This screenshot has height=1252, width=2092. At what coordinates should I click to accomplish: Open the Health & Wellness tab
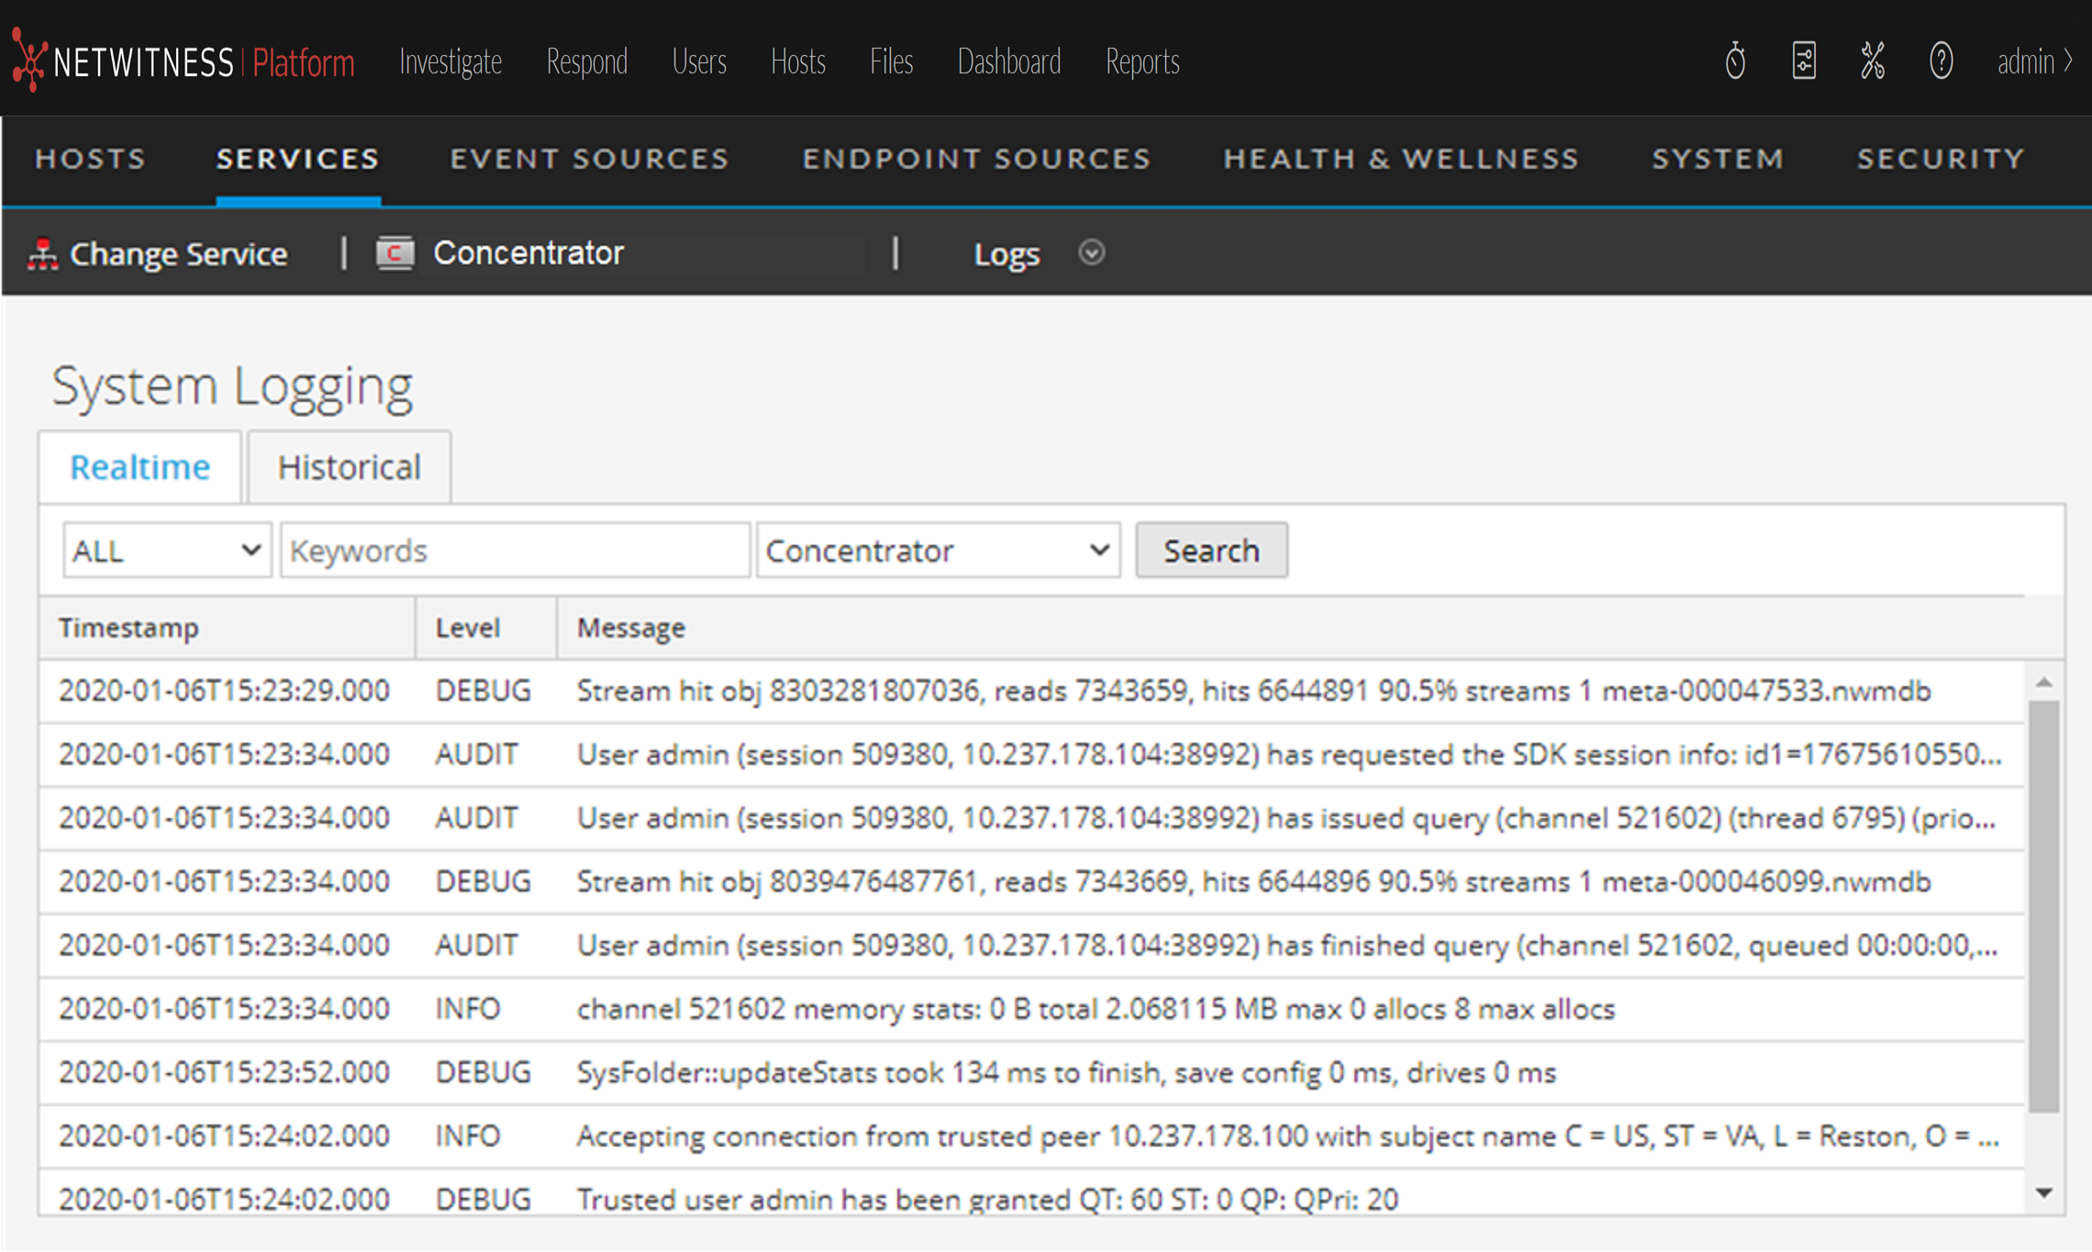coord(1401,159)
